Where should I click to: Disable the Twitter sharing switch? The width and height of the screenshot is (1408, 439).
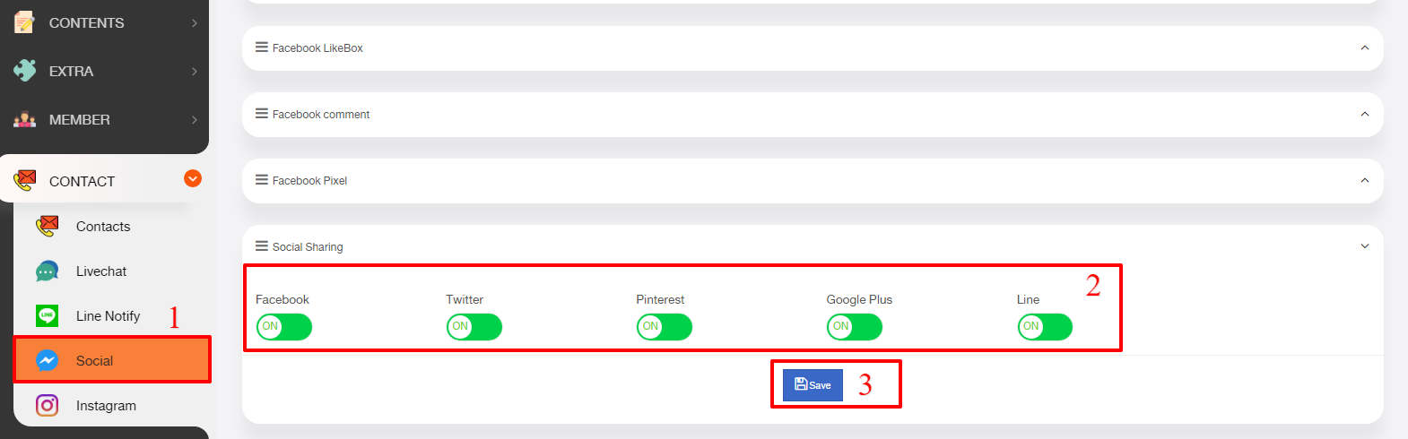474,327
